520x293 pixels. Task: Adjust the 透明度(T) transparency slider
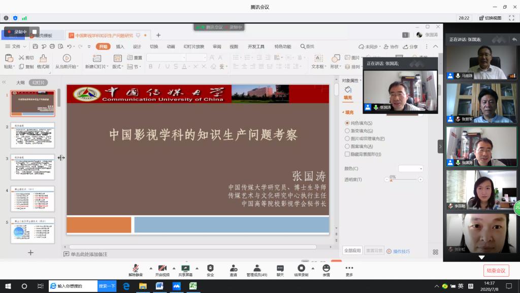[x=404, y=180]
